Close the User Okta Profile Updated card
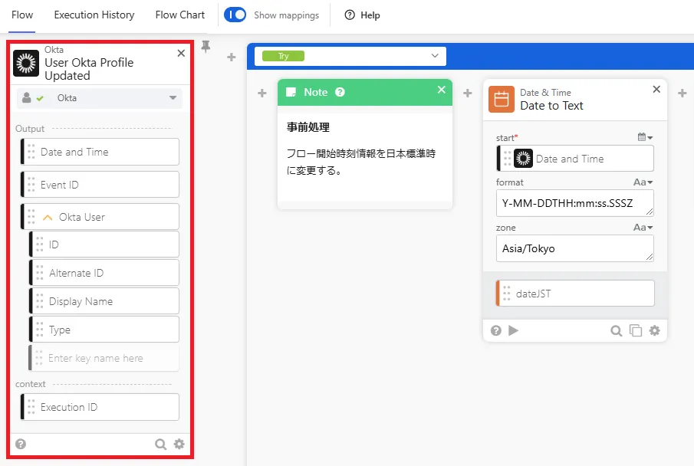 tap(181, 53)
